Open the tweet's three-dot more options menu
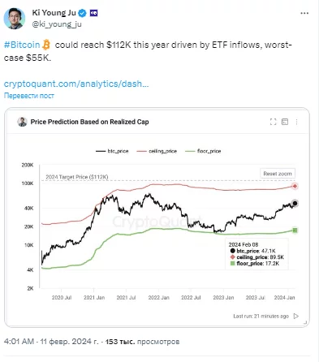This screenshot has height=362, width=319. (304, 13)
